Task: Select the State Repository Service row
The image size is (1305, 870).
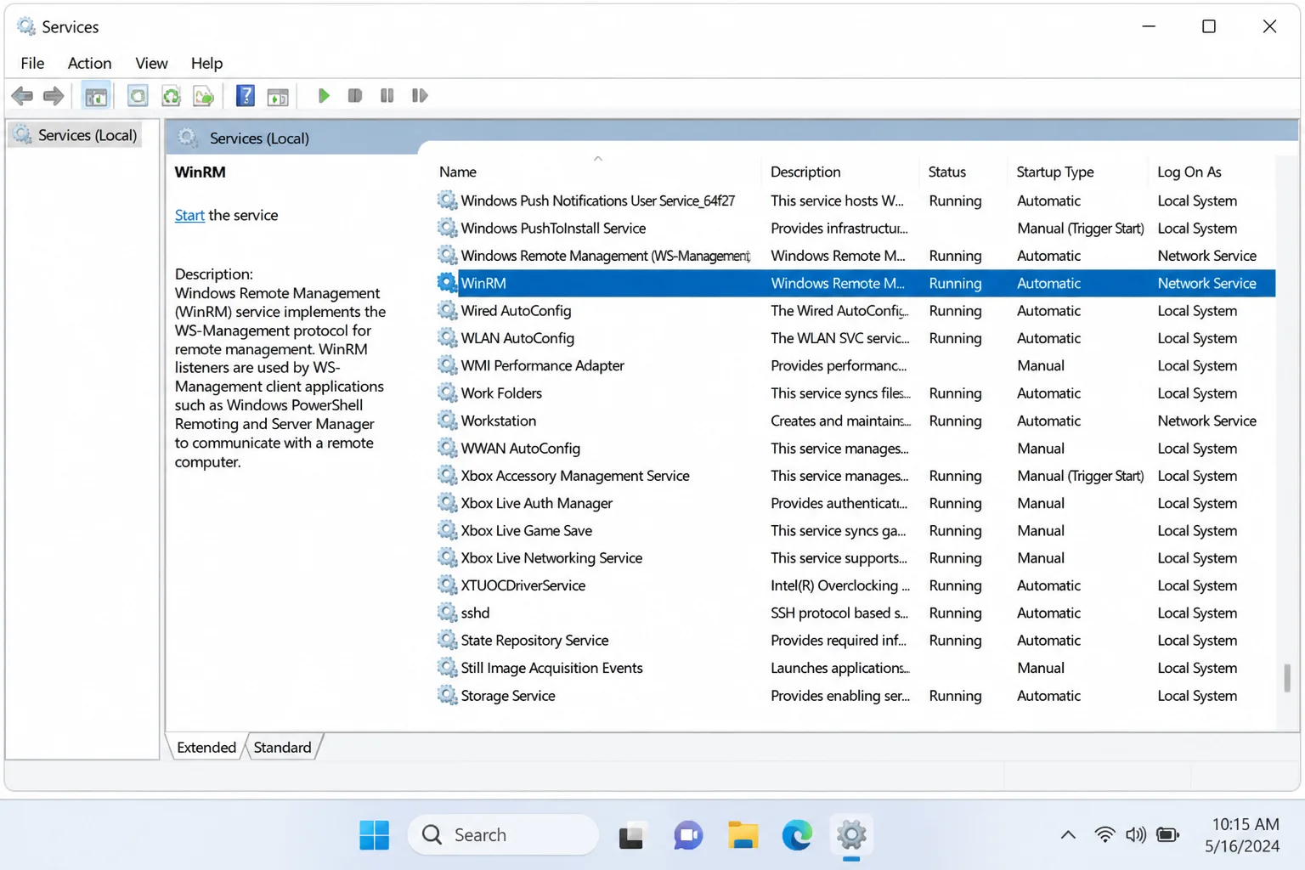Action: (x=855, y=641)
